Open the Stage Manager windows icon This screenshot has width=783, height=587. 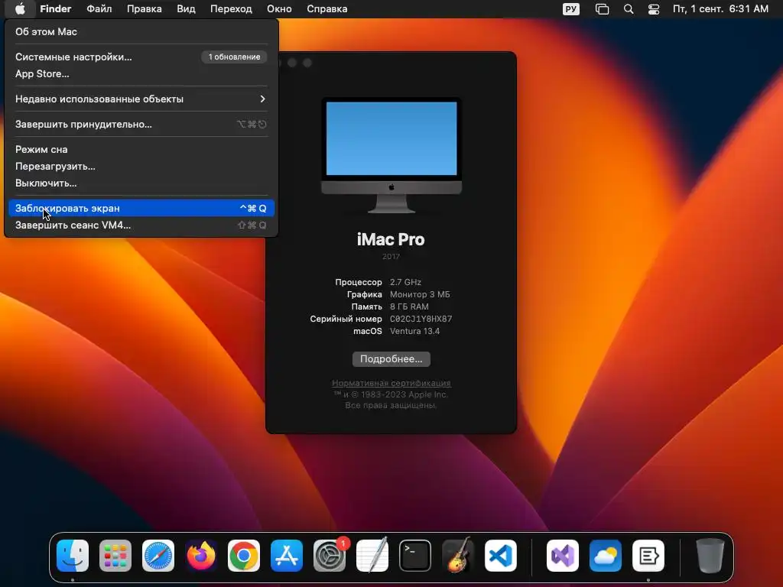[603, 9]
